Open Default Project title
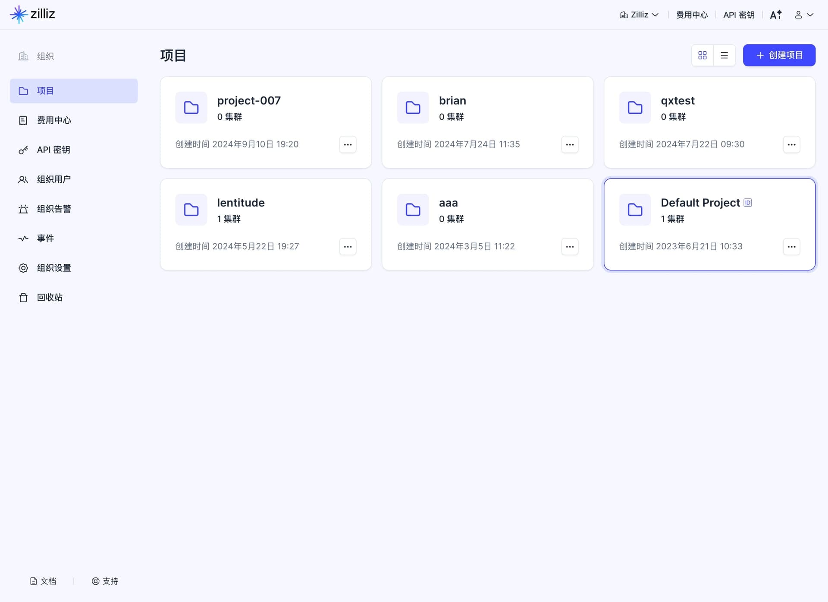This screenshot has height=602, width=828. pos(700,203)
